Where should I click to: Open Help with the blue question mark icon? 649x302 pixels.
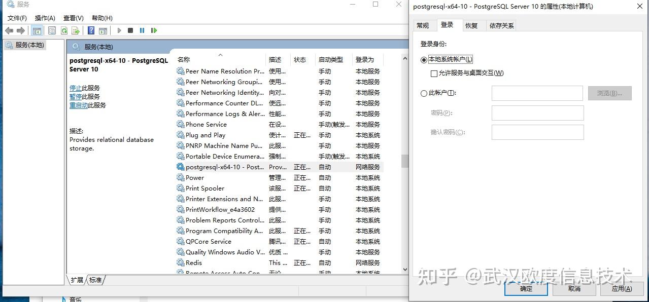pyautogui.click(x=90, y=30)
